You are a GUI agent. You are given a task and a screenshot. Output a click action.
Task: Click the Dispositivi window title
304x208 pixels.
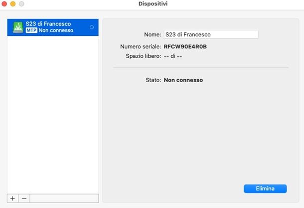click(x=152, y=4)
